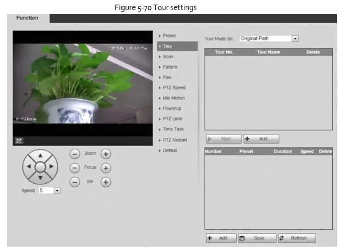Screen dimensions: 341x249
Task: Open the Time Task settings
Action: [x=173, y=129]
